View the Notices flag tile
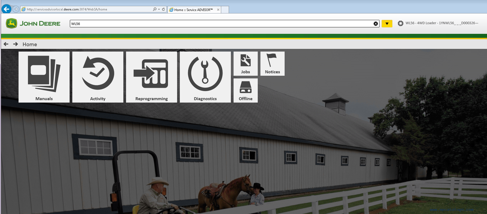 (x=272, y=64)
